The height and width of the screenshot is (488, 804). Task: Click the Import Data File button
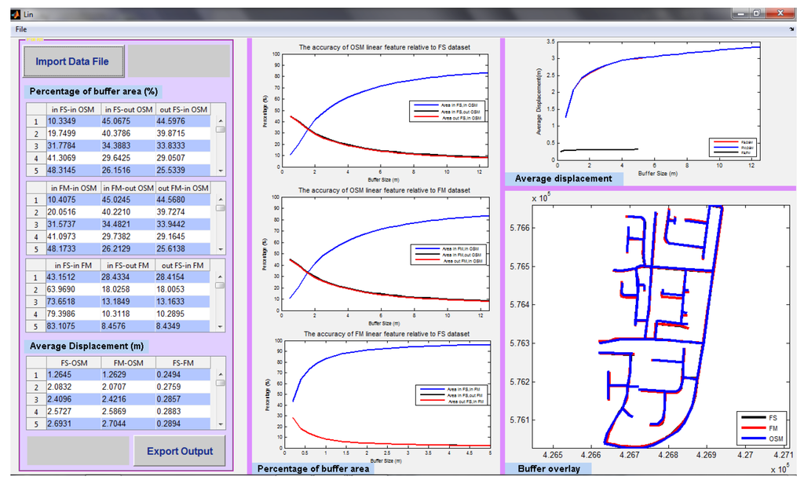pyautogui.click(x=74, y=61)
